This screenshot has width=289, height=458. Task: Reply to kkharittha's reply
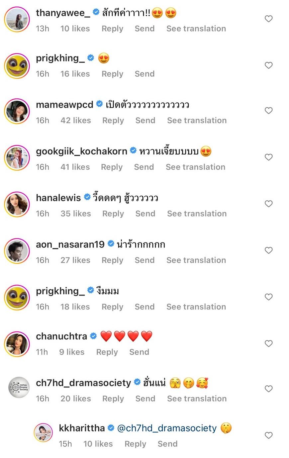[135, 444]
